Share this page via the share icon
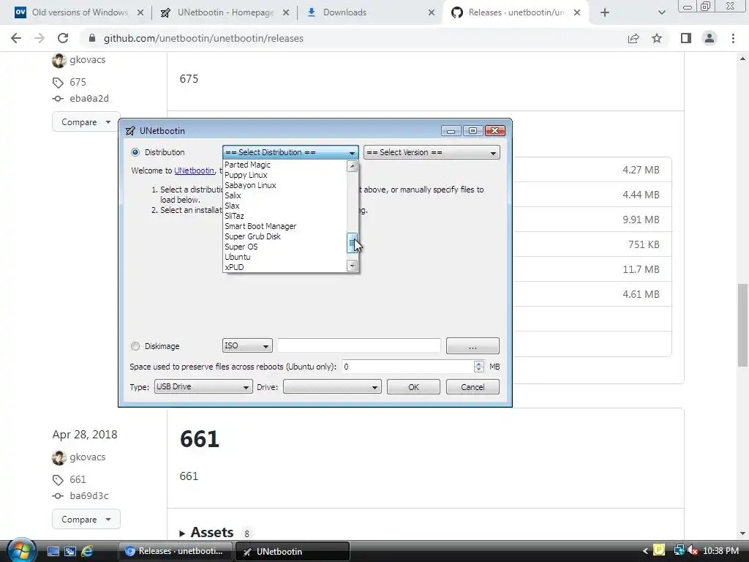 point(633,38)
